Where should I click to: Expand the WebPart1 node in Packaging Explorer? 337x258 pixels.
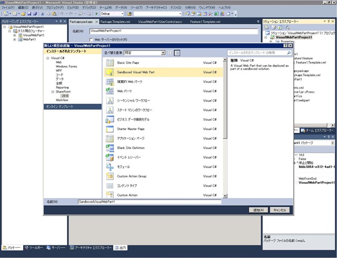[15, 39]
